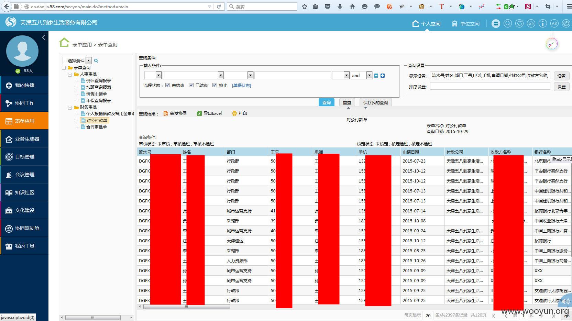This screenshot has width=572, height=321.
Task: Toggle 未结束 checkbox
Action: (167, 85)
